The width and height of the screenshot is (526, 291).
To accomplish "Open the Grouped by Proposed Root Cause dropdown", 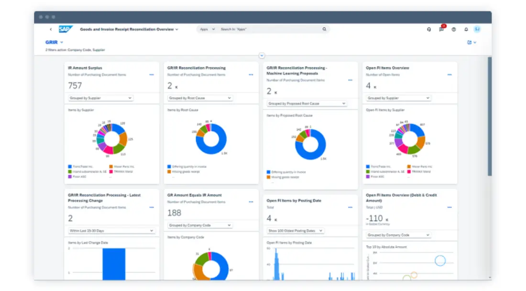I will [x=307, y=104].
